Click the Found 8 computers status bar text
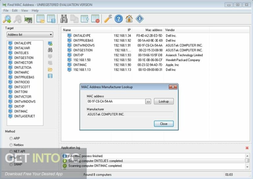This screenshot has width=253, height=179. click(98, 175)
